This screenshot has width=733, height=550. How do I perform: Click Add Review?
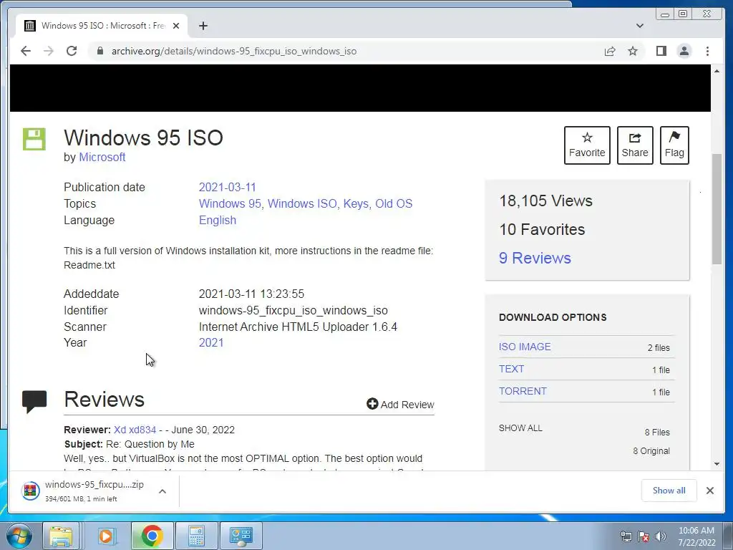400,404
